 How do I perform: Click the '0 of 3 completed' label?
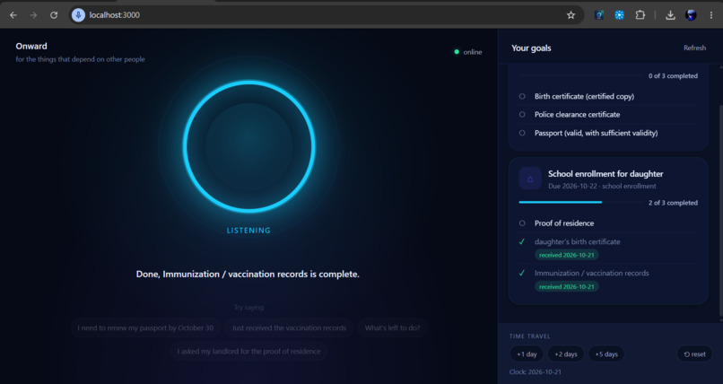pos(673,76)
